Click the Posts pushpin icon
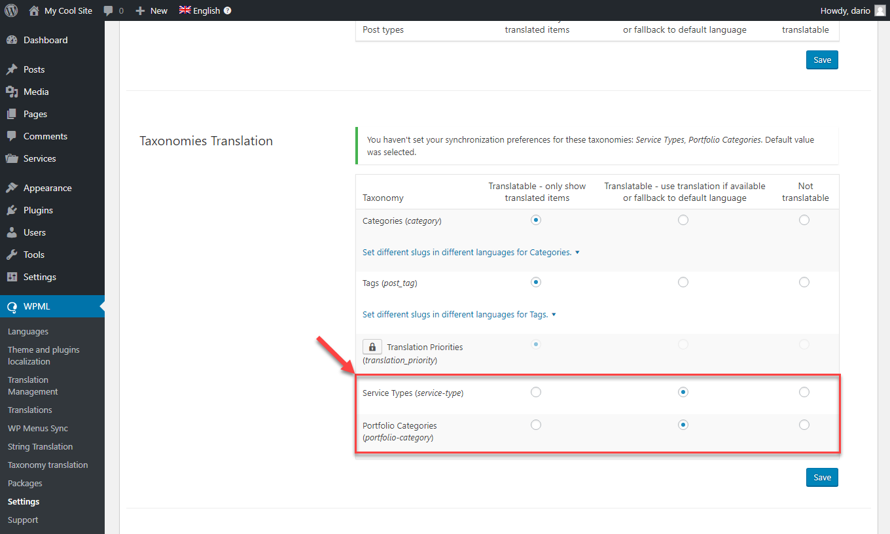The image size is (890, 534). (x=12, y=69)
